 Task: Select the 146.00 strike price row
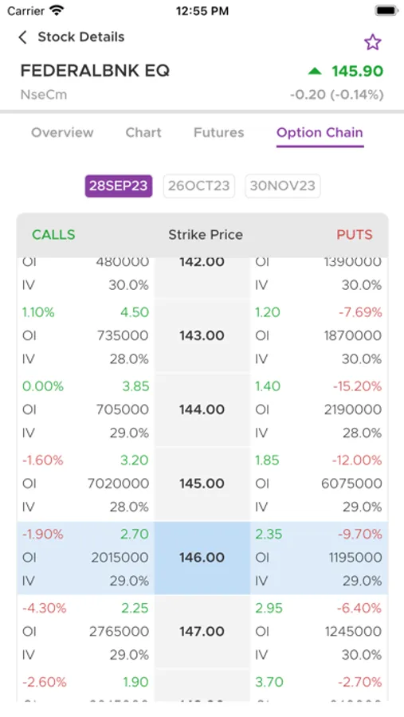202,558
